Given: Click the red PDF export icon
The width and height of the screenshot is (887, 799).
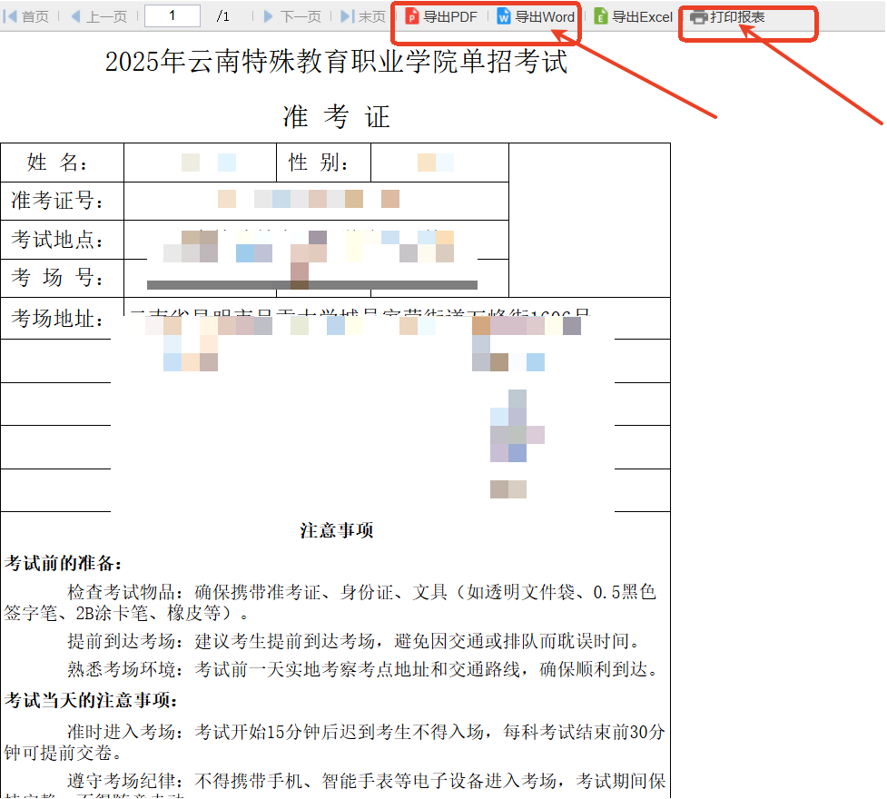Looking at the screenshot, I should pos(412,16).
